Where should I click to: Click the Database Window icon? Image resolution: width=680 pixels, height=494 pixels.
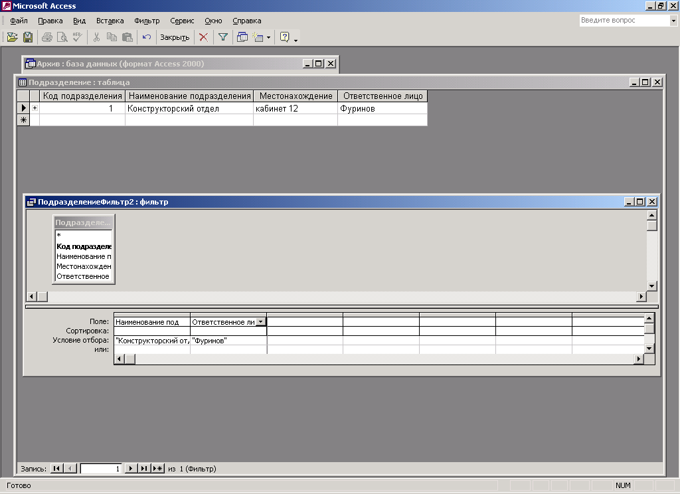tap(242, 37)
